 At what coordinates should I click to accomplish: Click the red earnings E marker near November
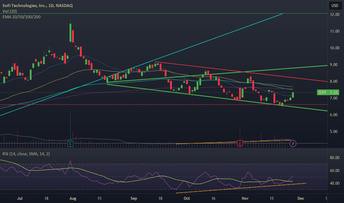click(240, 144)
